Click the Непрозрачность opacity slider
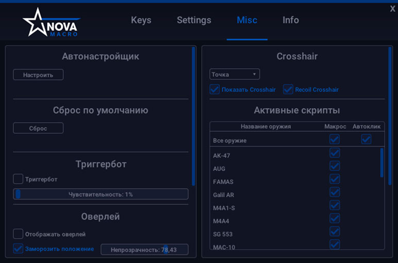The width and height of the screenshot is (398, 263). 144,250
